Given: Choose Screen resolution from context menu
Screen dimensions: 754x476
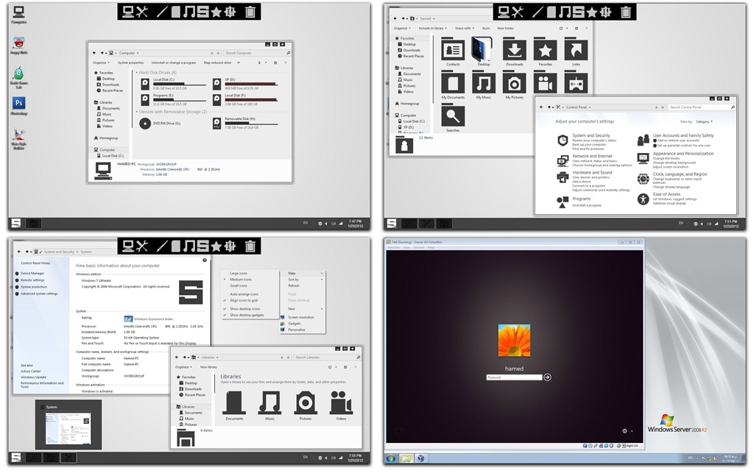Looking at the screenshot, I should click(302, 317).
